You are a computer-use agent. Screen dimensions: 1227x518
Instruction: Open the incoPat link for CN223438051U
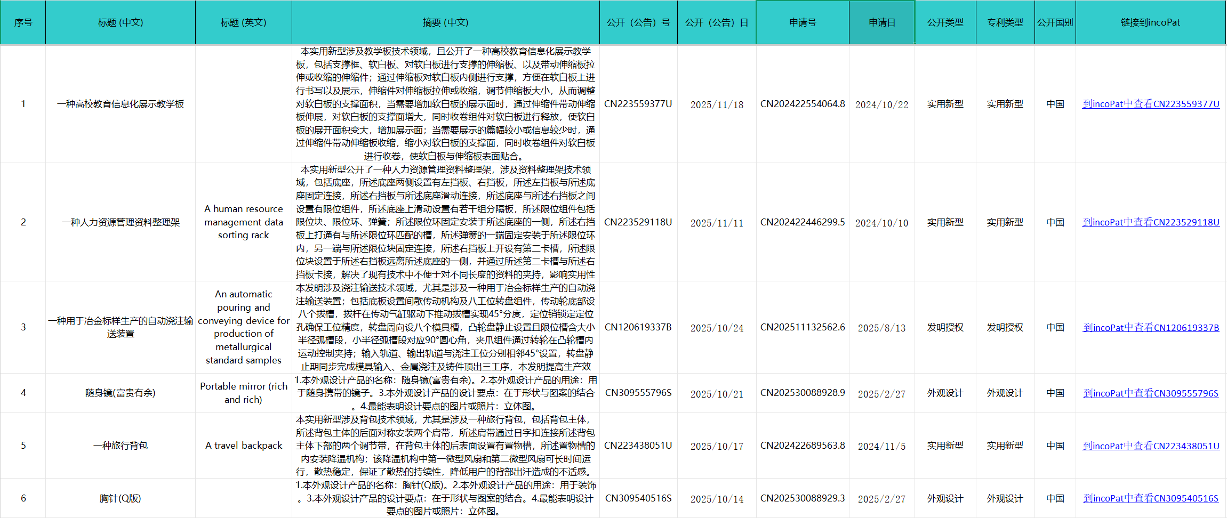coord(1151,446)
